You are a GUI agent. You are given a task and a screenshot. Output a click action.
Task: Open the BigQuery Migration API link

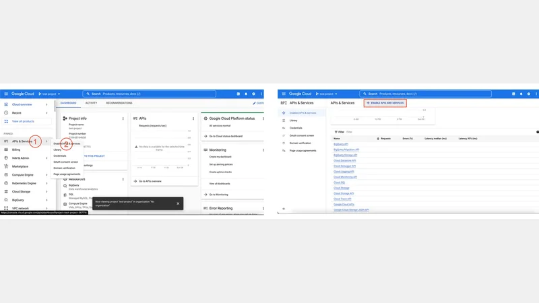(346, 149)
